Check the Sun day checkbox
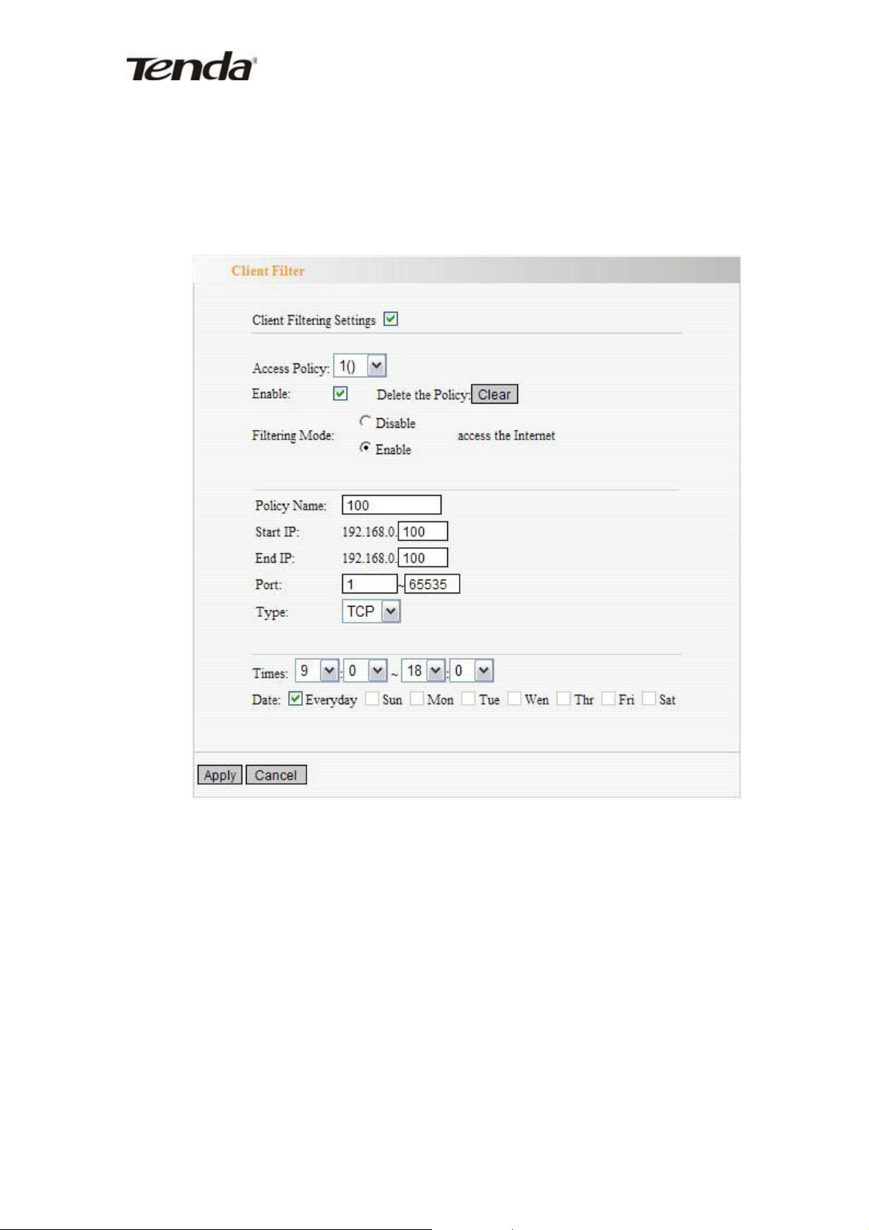The height and width of the screenshot is (1230, 869). click(372, 699)
